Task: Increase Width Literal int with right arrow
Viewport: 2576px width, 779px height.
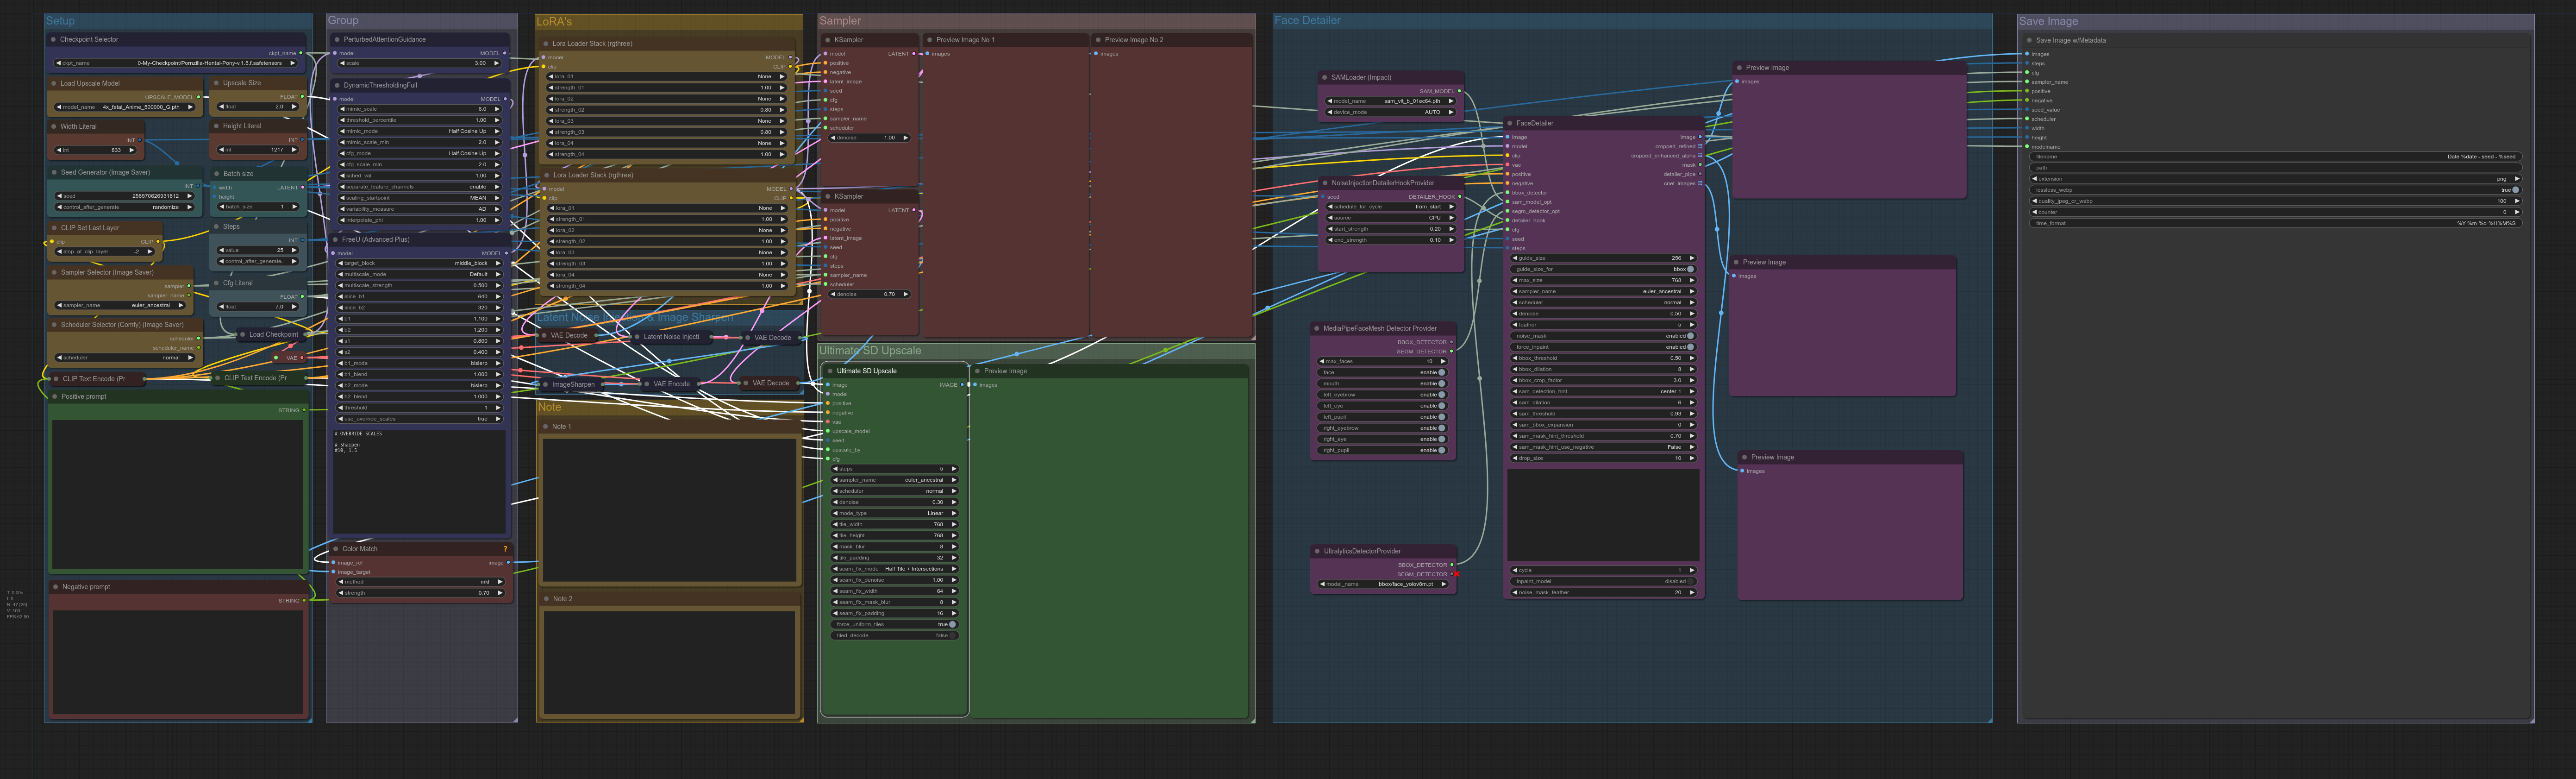Action: [x=131, y=150]
